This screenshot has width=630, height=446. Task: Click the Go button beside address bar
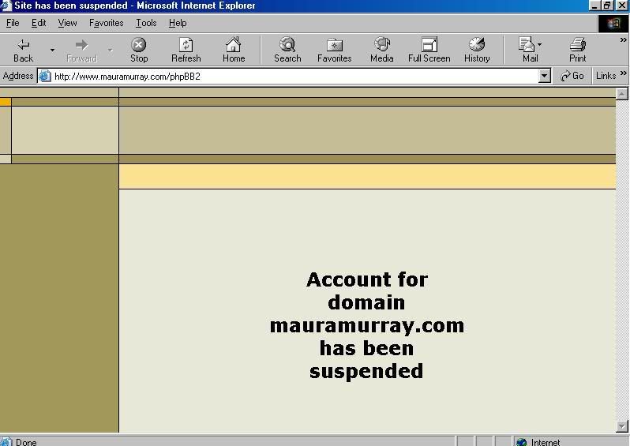pyautogui.click(x=572, y=76)
